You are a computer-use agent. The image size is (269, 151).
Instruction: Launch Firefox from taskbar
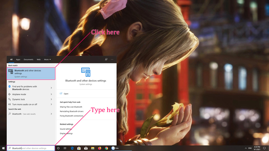(100, 148)
